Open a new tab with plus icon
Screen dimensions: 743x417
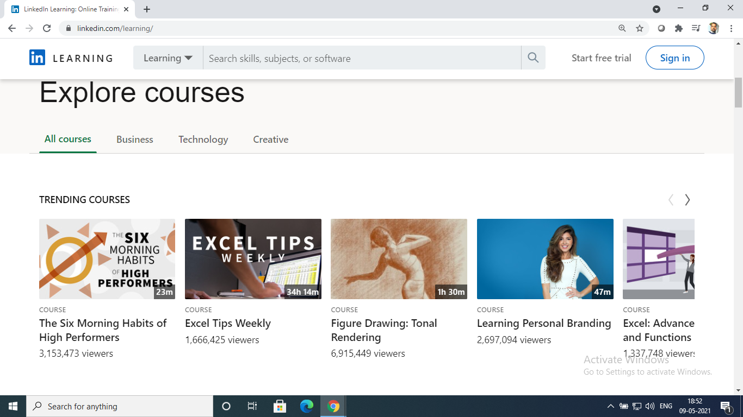pyautogui.click(x=147, y=9)
